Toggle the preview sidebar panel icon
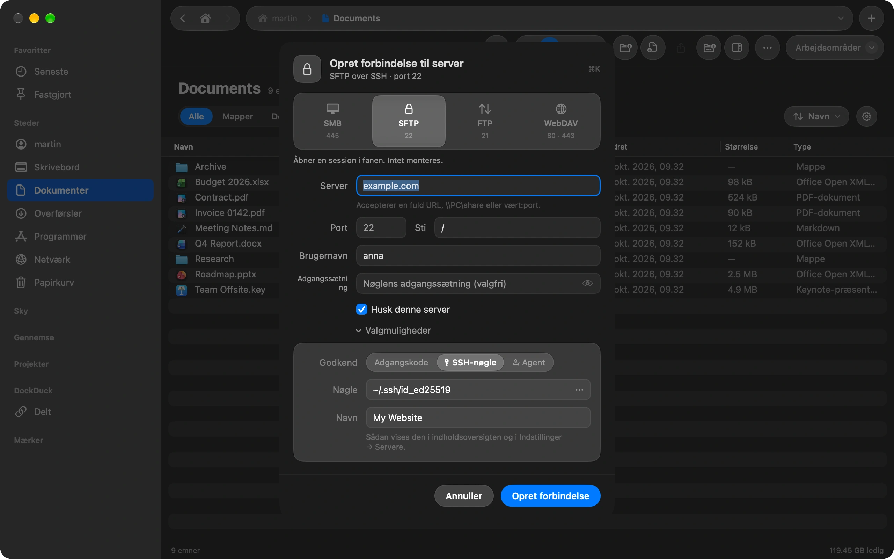Image resolution: width=894 pixels, height=559 pixels. pos(737,48)
